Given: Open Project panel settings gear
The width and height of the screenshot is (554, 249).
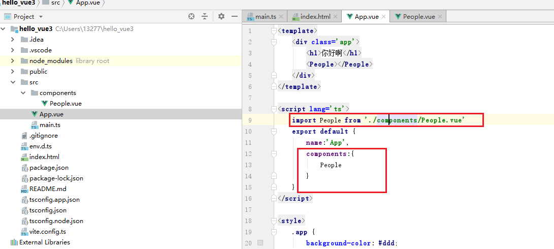Looking at the screenshot, I should (x=221, y=16).
